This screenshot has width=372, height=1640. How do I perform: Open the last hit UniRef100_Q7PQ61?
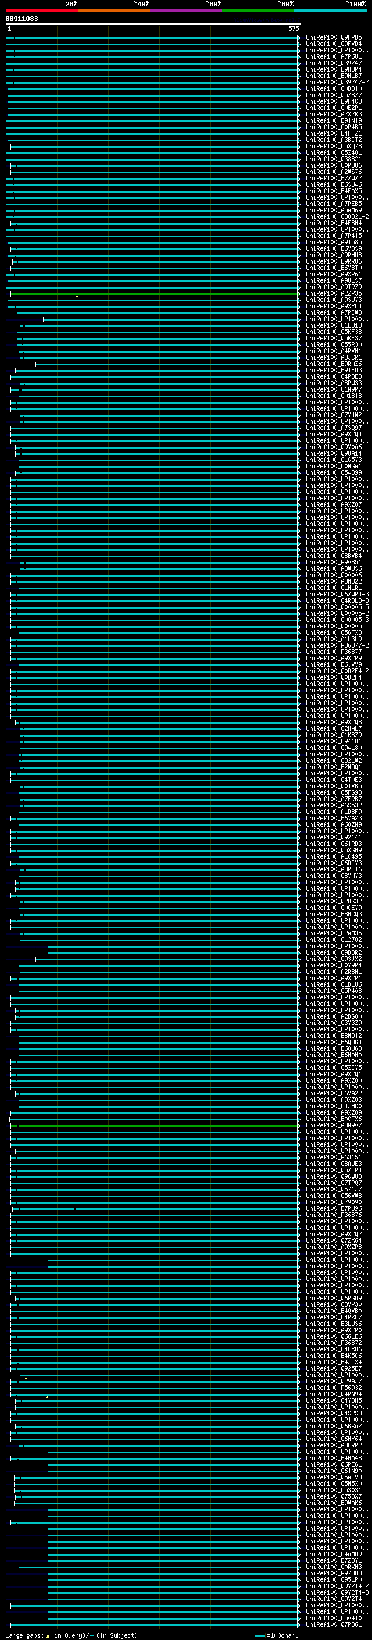click(x=334, y=1624)
